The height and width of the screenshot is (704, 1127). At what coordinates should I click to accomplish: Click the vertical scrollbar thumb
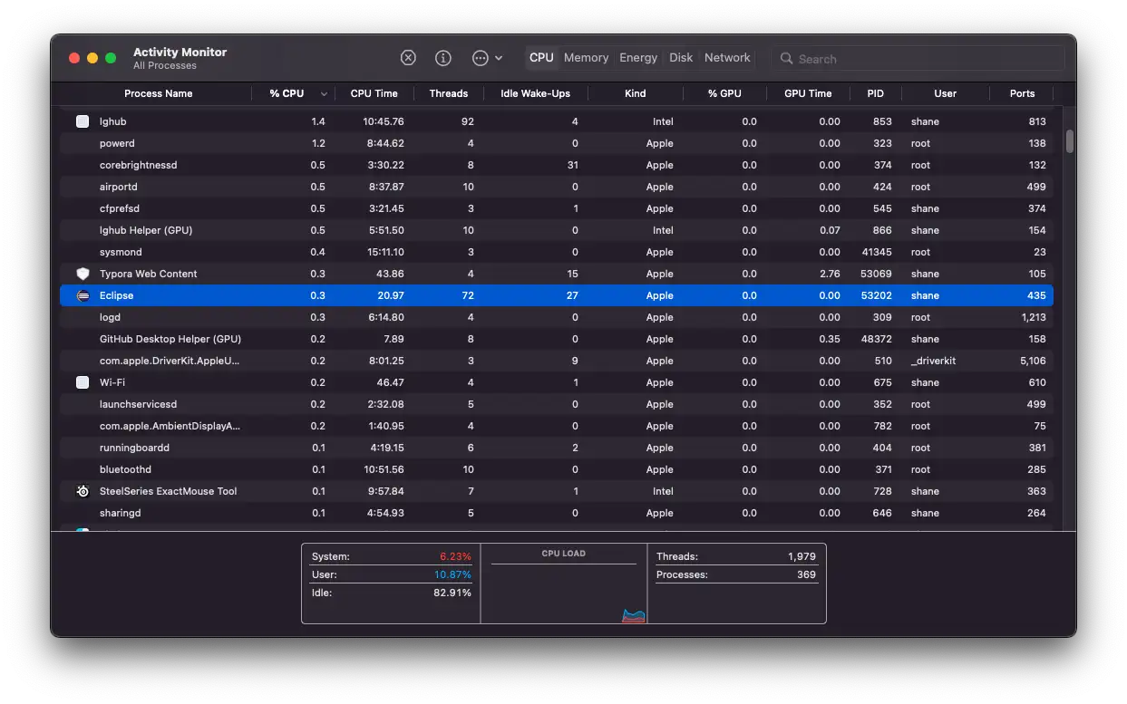pos(1070,140)
